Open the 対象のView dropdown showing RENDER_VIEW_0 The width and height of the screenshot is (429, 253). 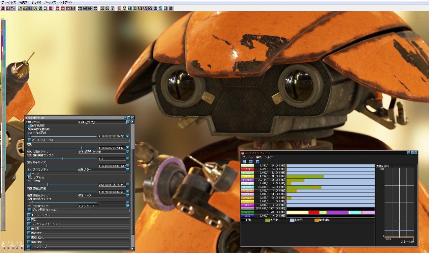[128, 122]
